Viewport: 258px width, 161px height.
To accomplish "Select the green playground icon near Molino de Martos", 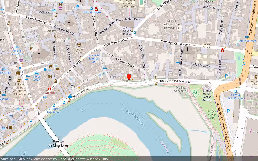I will (195, 92).
